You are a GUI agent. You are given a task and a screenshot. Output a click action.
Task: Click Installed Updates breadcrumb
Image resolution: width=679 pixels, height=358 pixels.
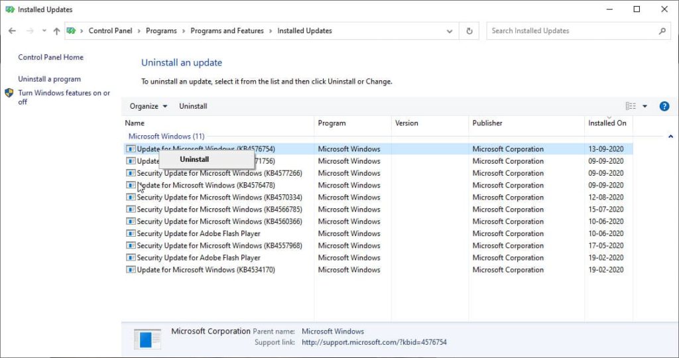point(304,30)
